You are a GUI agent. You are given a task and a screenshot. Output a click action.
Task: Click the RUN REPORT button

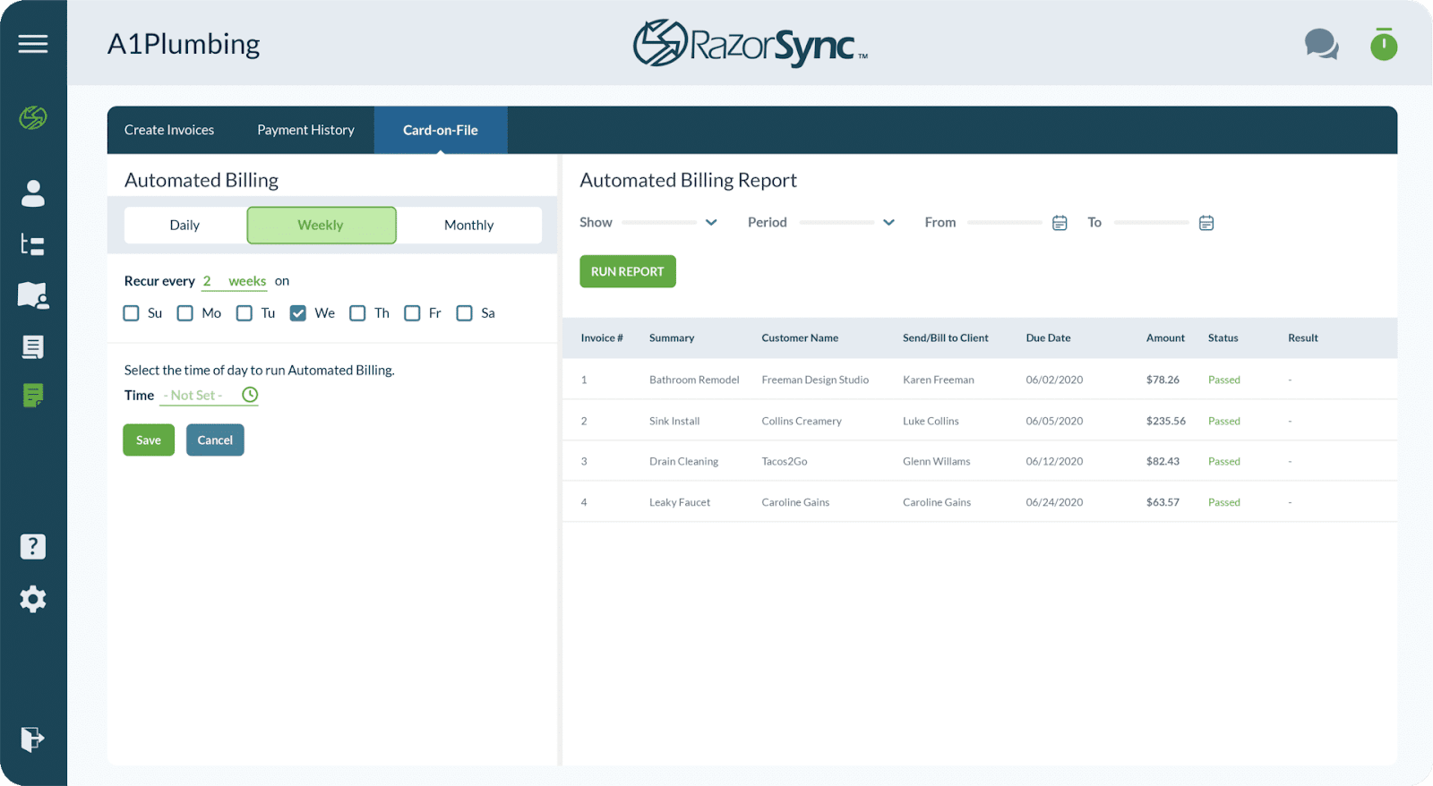click(628, 271)
